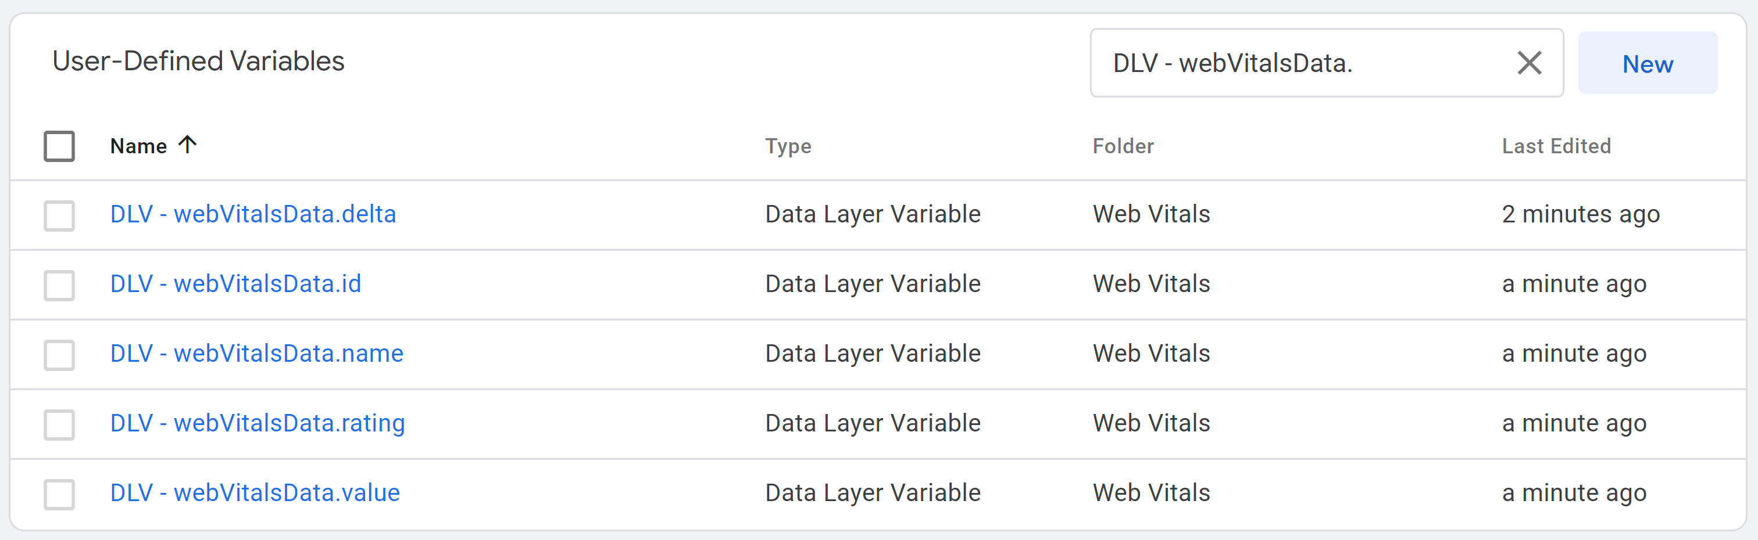Open the DLV - webVitalsData.delta variable
The image size is (1758, 540).
(x=254, y=214)
